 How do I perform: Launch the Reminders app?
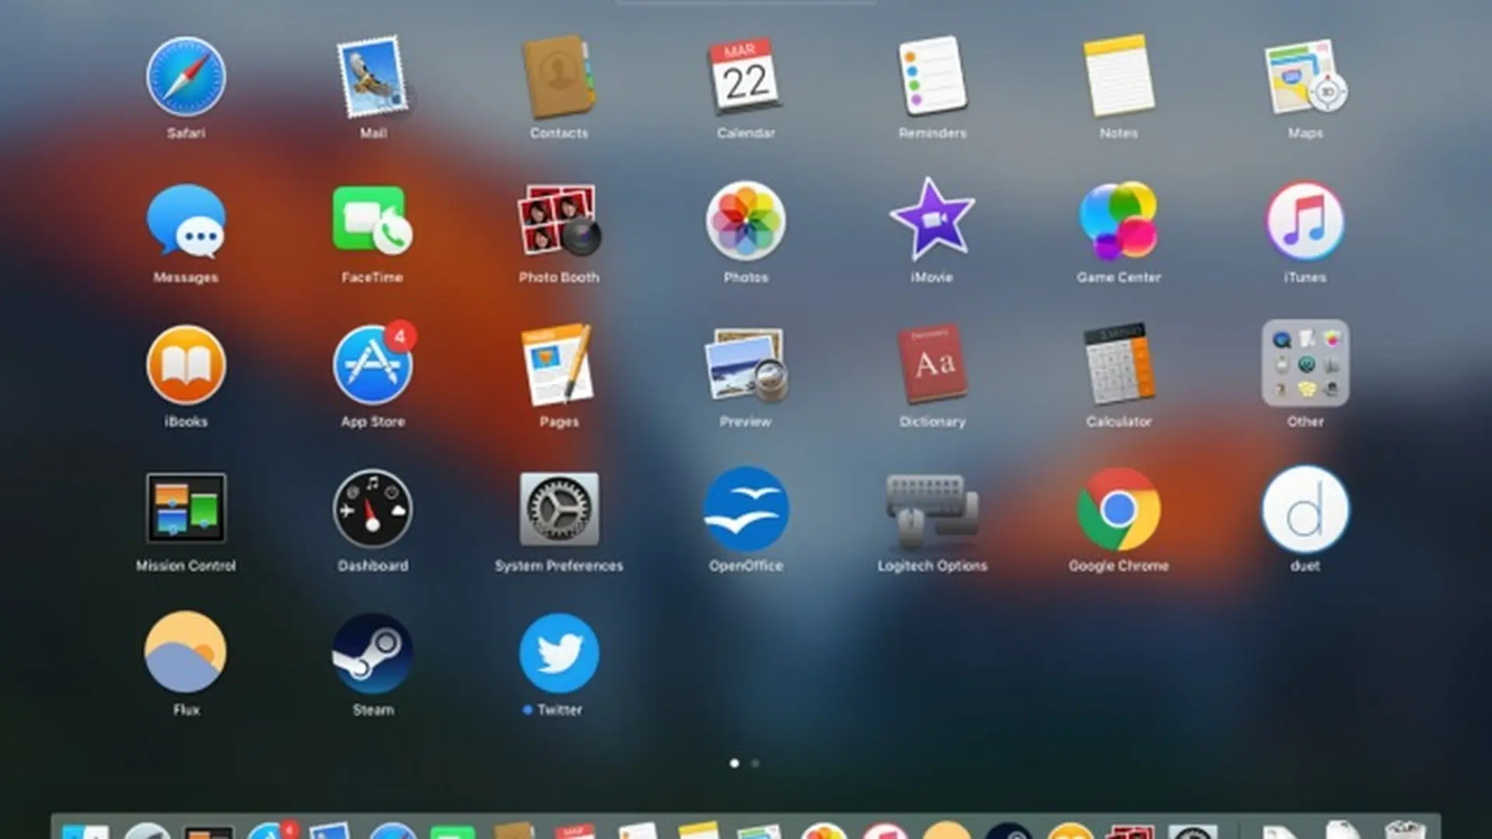(932, 77)
